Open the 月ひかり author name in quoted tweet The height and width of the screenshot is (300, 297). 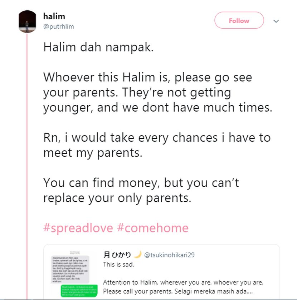point(117,255)
